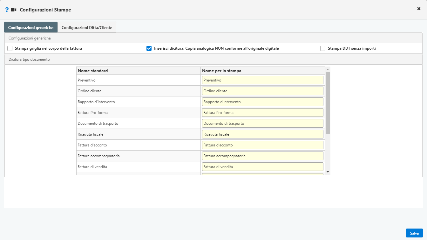Click the Dicitura tipo documento section header

coord(213,60)
